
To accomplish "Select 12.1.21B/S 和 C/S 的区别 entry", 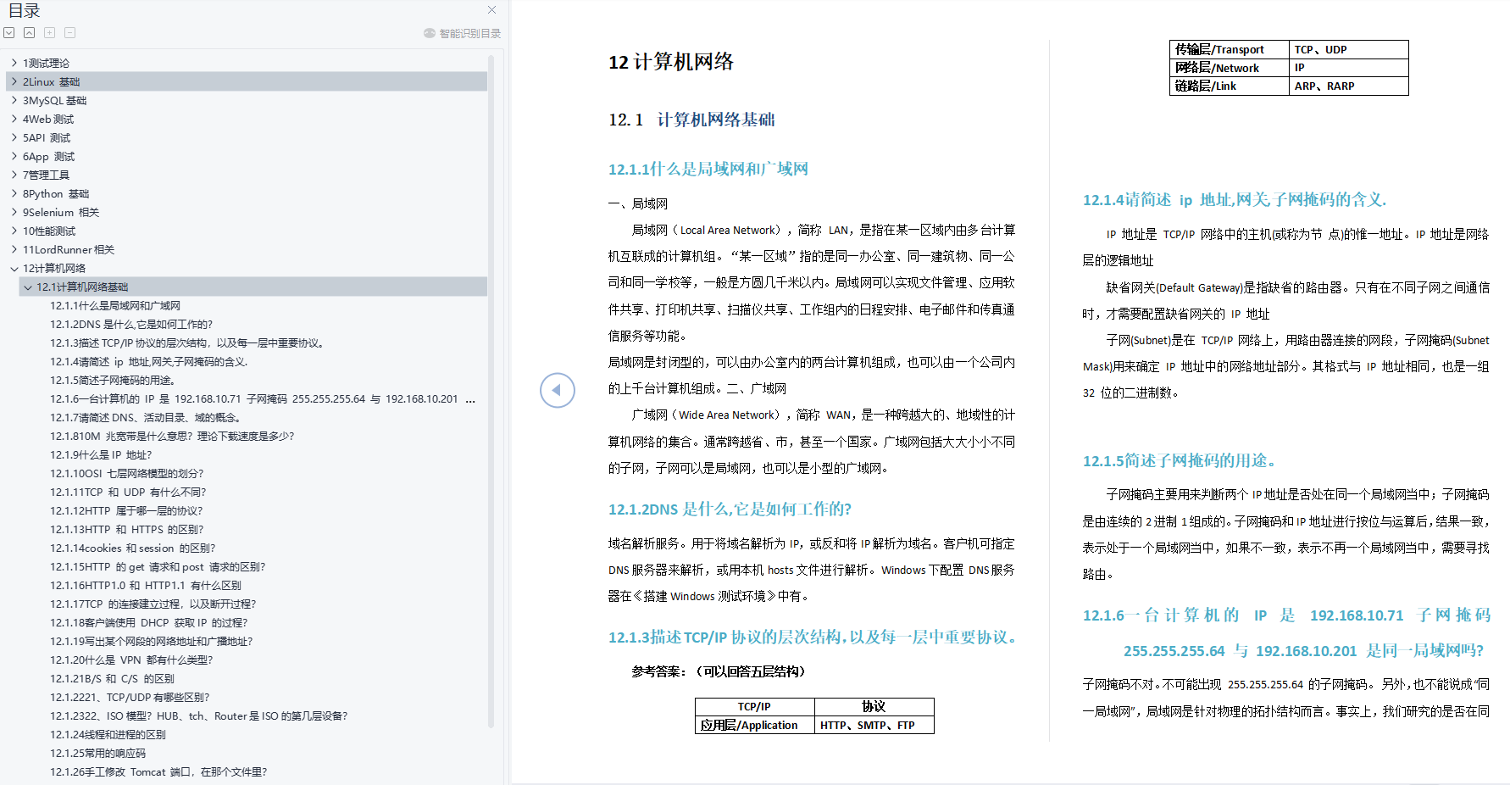I will [x=112, y=678].
